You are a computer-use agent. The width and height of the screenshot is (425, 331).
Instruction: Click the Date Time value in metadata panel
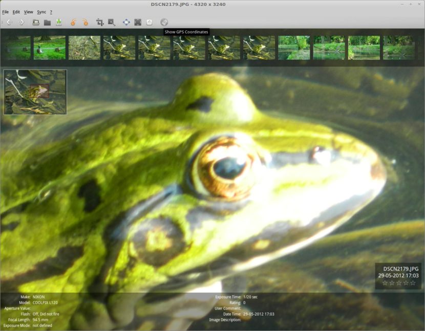259,314
